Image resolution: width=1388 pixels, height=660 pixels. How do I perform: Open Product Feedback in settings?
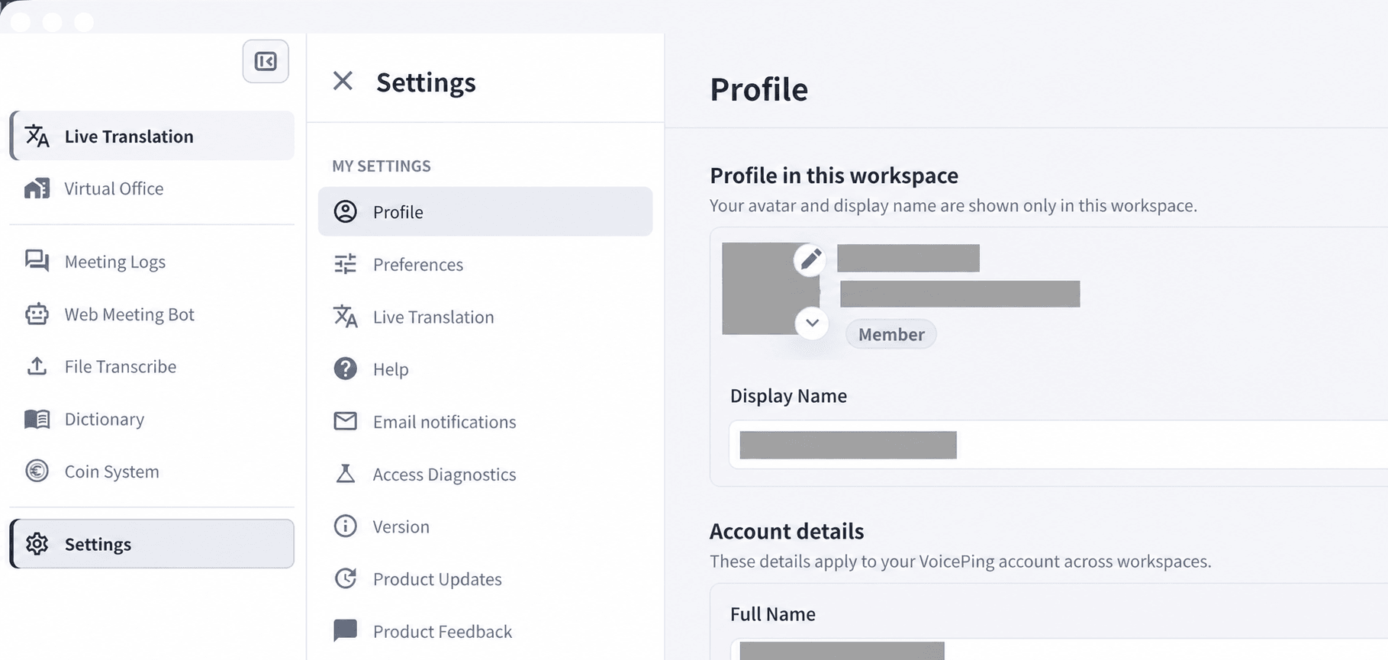click(485, 630)
